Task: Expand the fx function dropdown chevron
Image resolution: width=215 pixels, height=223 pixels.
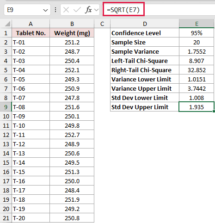Action: pyautogui.click(x=96, y=10)
